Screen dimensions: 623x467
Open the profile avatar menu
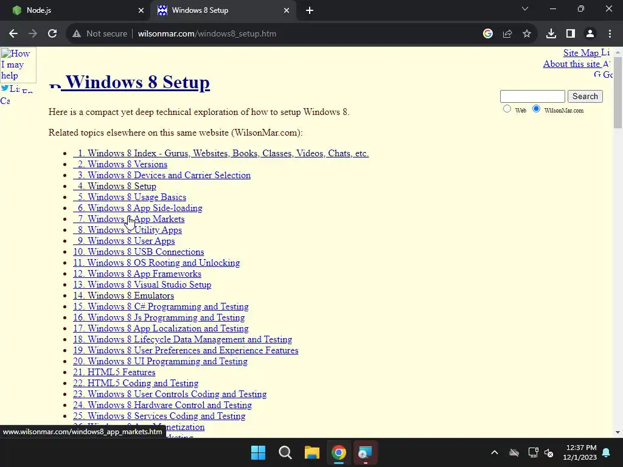[x=590, y=34]
